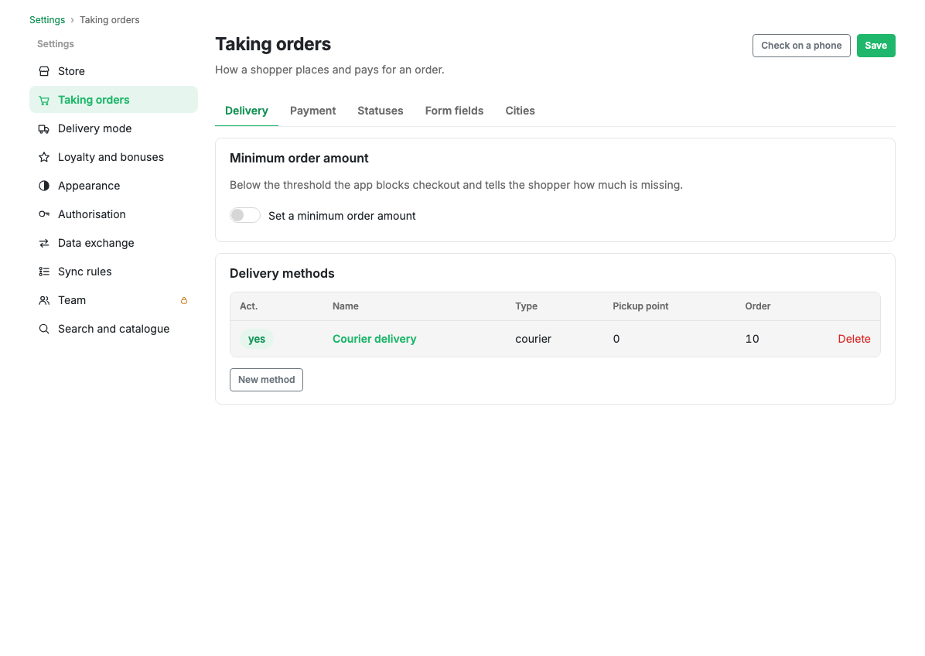Click the Sync rules list icon
This screenshot has width=925, height=656.
pyautogui.click(x=44, y=272)
